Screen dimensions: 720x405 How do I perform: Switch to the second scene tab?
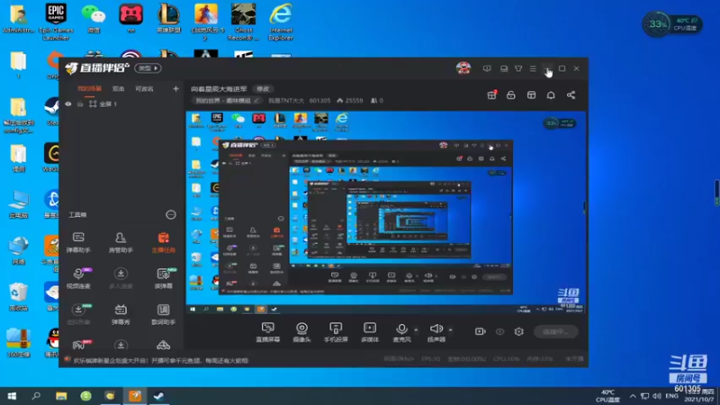(x=119, y=88)
